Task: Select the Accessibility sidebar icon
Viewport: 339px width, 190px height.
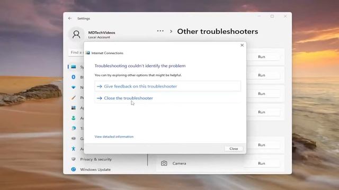Action: coord(74,149)
